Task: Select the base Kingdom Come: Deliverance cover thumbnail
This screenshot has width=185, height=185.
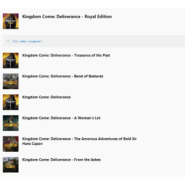Action: tap(11, 102)
